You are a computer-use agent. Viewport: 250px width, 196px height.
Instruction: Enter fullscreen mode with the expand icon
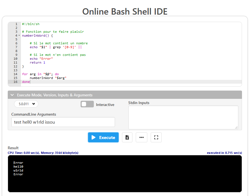pos(156,137)
